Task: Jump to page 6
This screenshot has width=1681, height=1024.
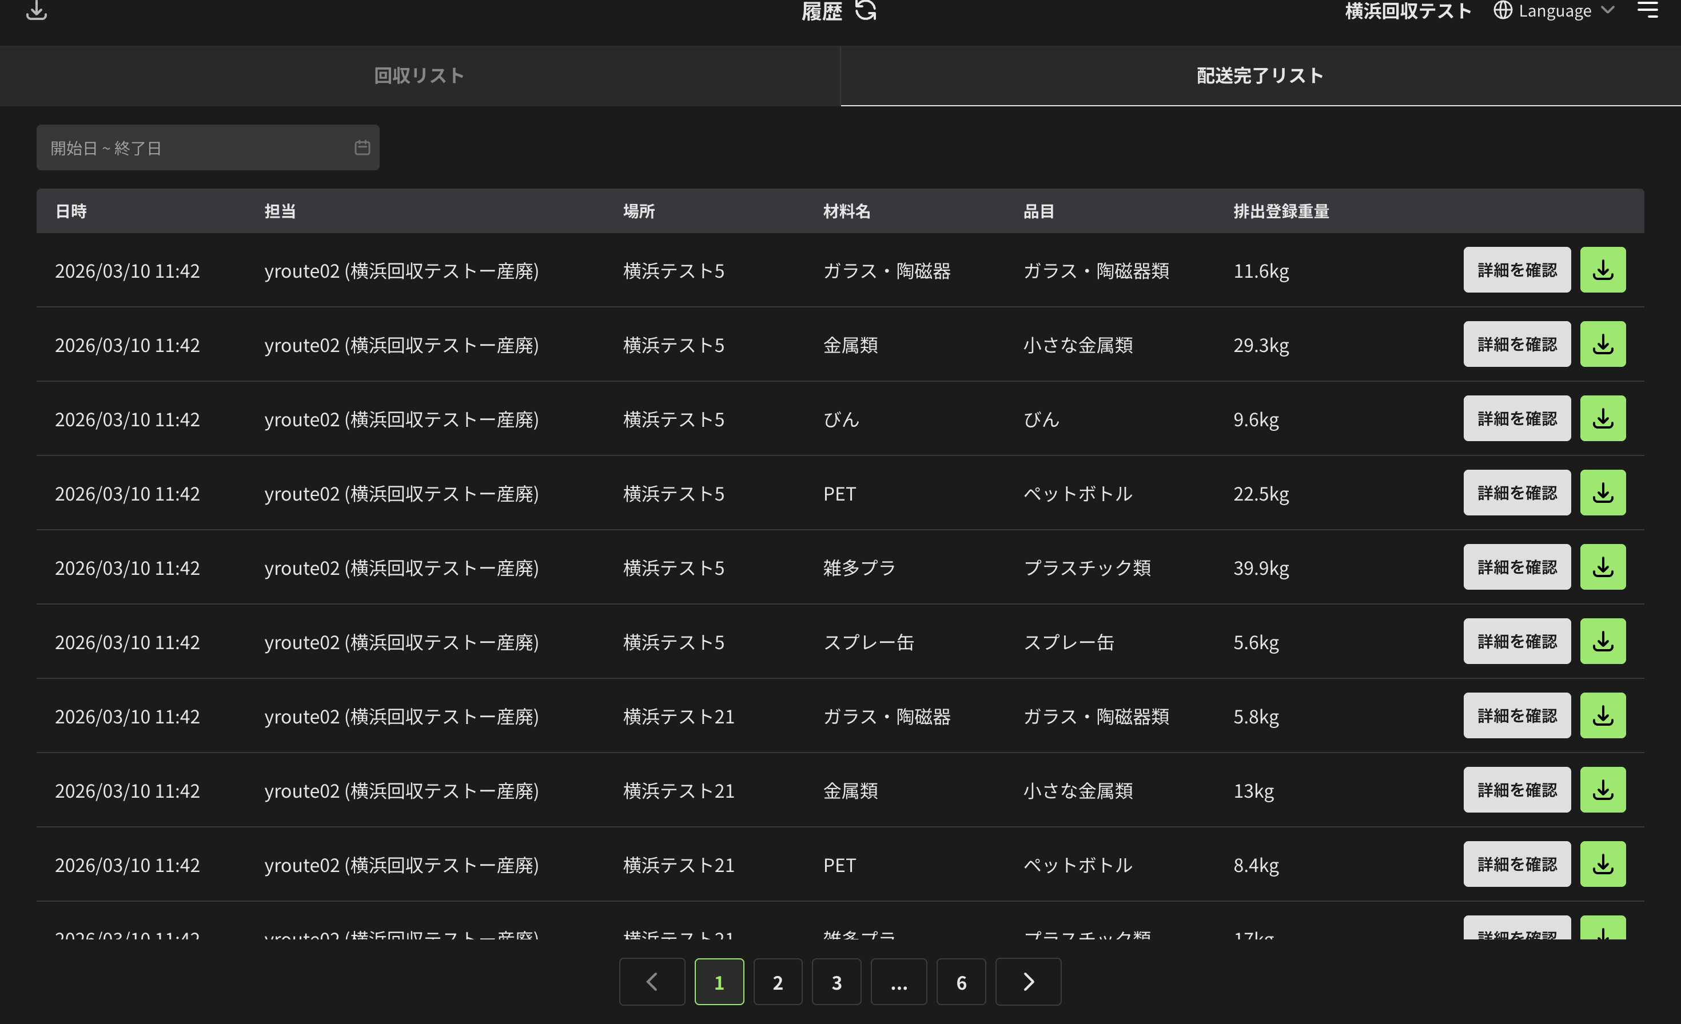Action: (x=961, y=982)
